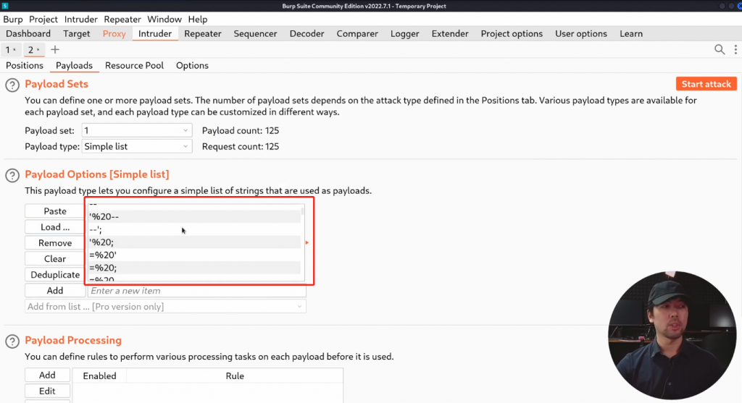This screenshot has width=742, height=403.
Task: Open the Positions sub-tab
Action: click(25, 65)
